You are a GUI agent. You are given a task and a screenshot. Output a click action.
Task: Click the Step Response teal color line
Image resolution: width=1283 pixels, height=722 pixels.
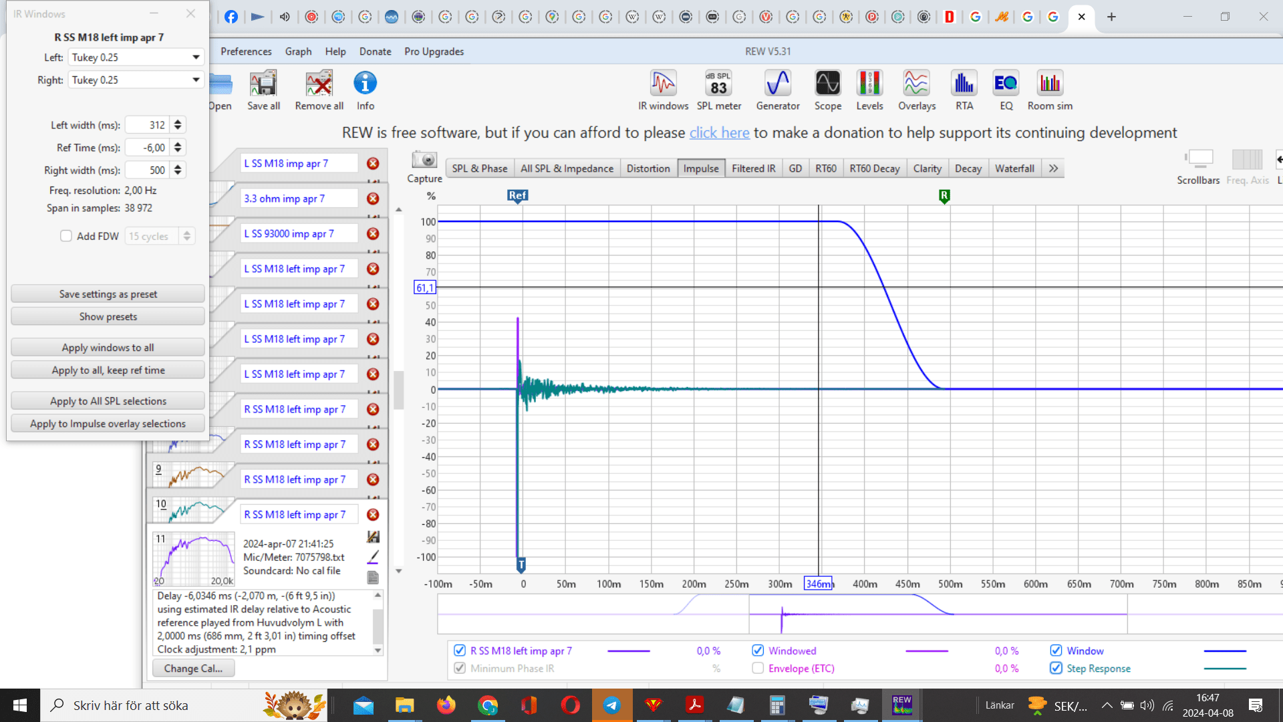1225,668
